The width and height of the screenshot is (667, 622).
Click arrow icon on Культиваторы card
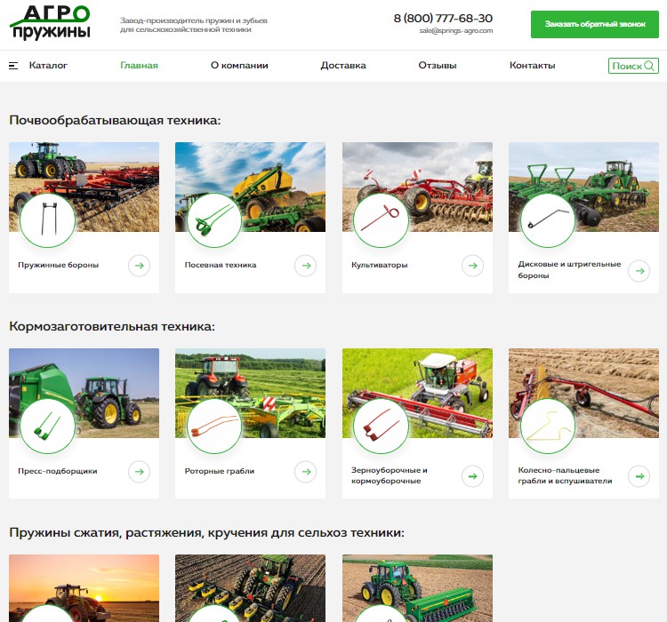click(472, 266)
